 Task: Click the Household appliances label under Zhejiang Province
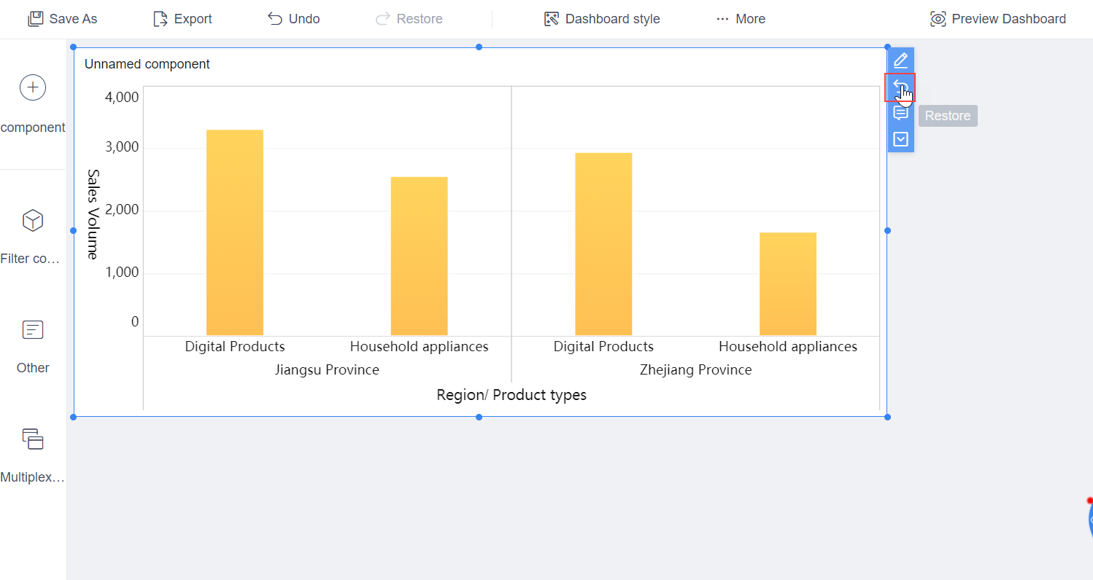[788, 347]
